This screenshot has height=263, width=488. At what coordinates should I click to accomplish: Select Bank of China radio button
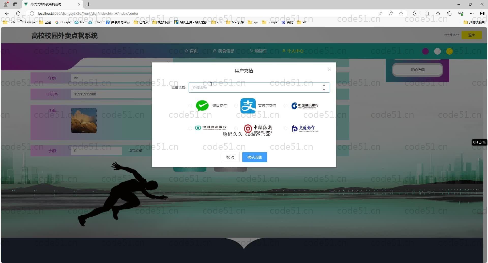tap(236, 128)
